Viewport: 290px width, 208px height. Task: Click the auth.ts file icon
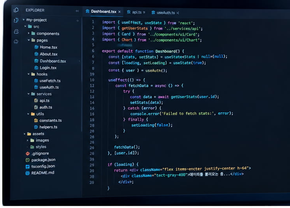pos(36,107)
